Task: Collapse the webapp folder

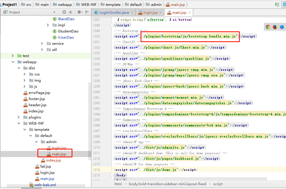Action: pos(13,62)
